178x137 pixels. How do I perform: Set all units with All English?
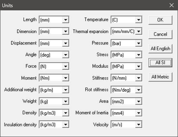(160, 48)
